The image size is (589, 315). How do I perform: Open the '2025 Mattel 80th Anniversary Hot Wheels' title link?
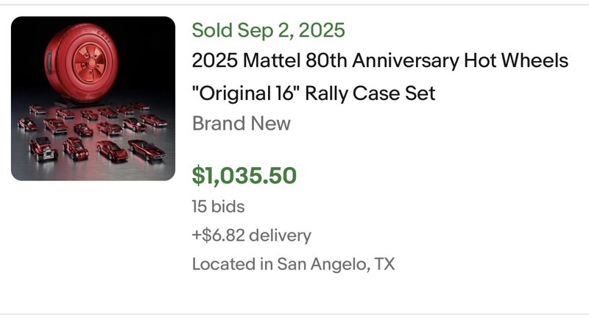coord(380,61)
